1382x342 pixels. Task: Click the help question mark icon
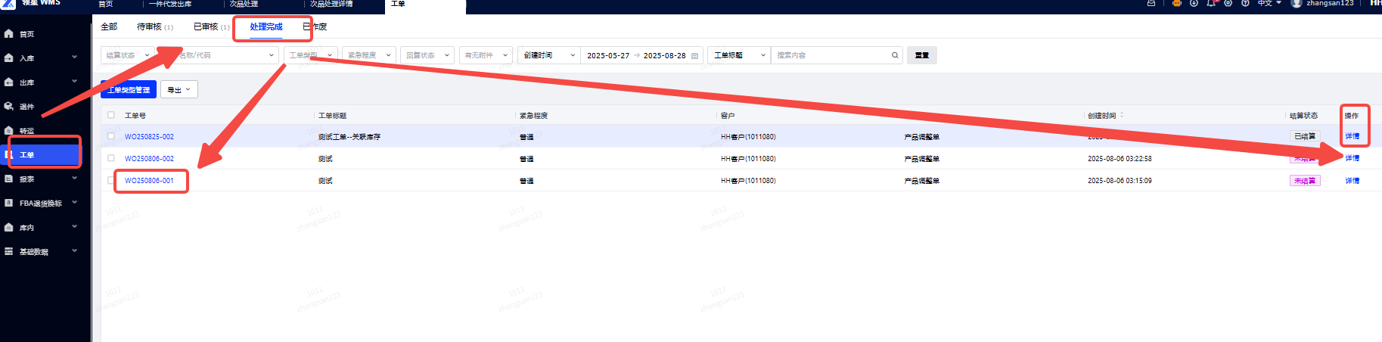click(x=1245, y=3)
